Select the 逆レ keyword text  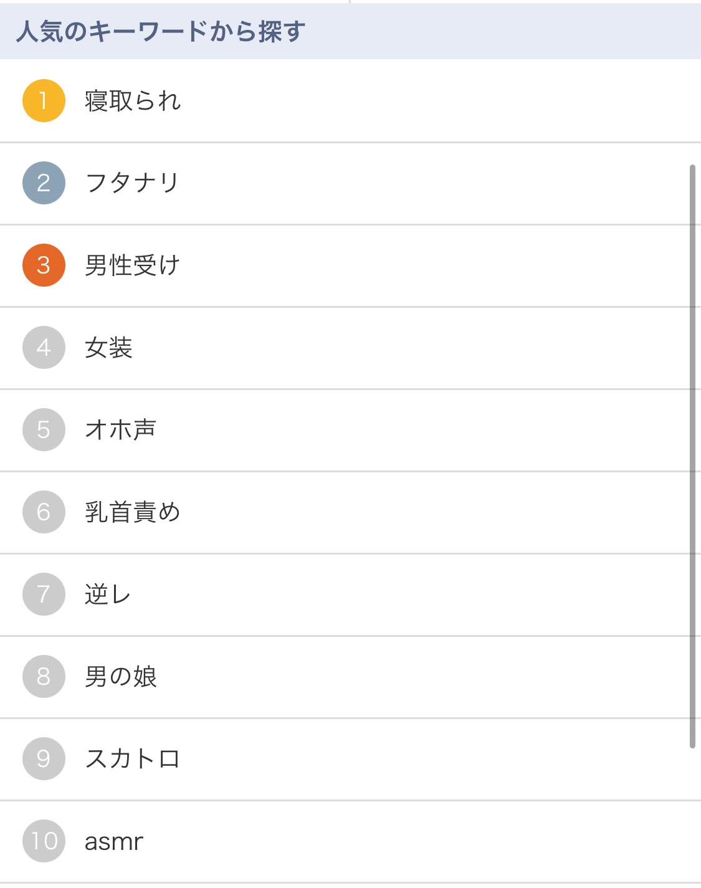point(108,594)
